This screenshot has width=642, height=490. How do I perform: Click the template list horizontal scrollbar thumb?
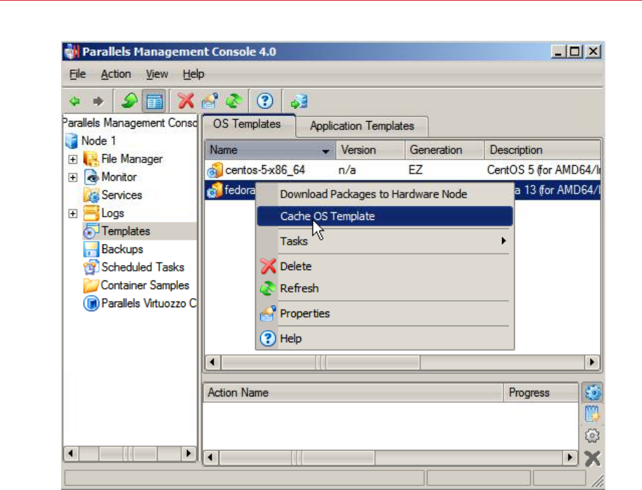pyautogui.click(x=321, y=362)
